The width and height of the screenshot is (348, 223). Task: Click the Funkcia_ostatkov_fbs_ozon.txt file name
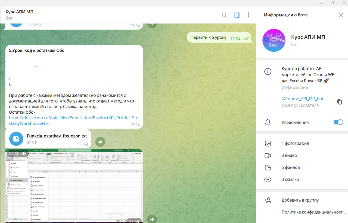click(x=57, y=136)
